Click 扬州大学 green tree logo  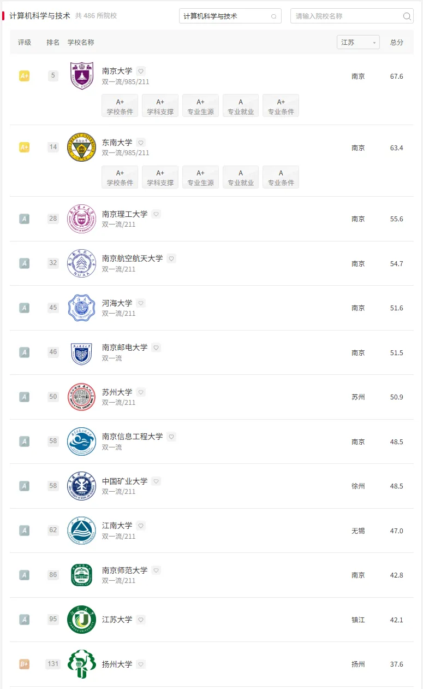click(x=81, y=664)
